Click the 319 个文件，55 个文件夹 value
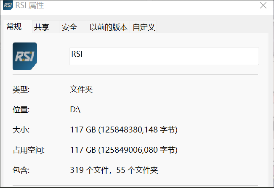Viewport: 274px width, 188px height. pos(114,170)
